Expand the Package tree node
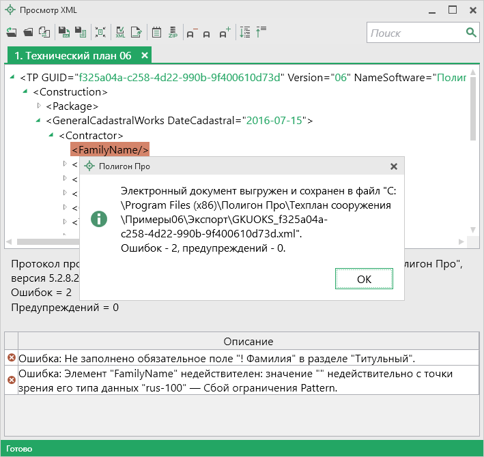Screen dimensions: 484x457 39,106
